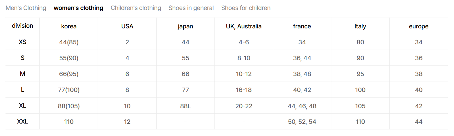This screenshot has width=454, height=136.
Task: Open the Shoes for children tab
Action: click(246, 8)
